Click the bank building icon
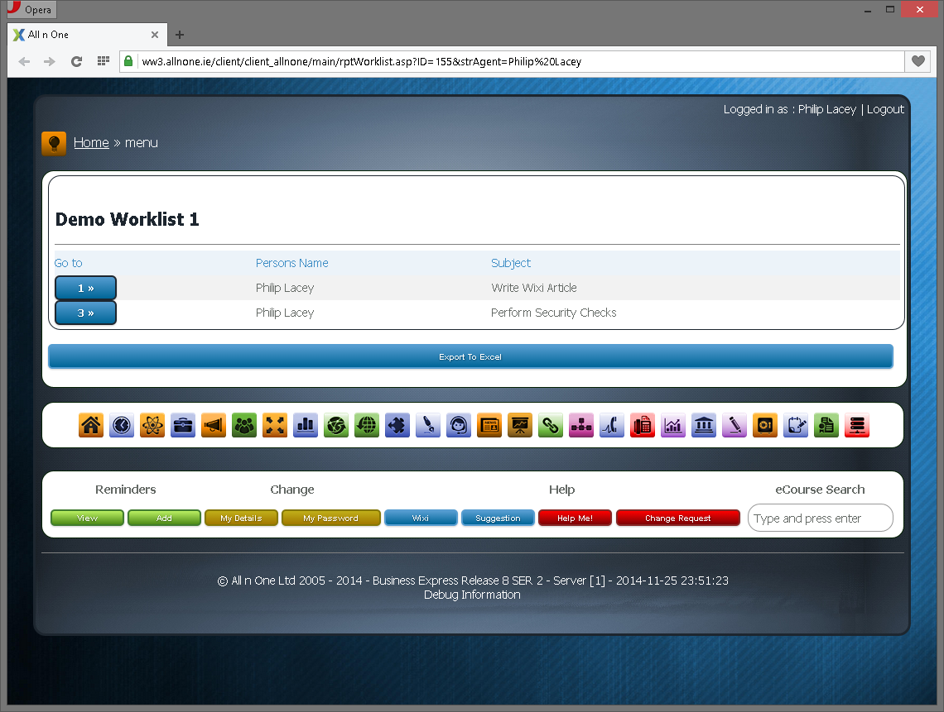 (x=704, y=425)
